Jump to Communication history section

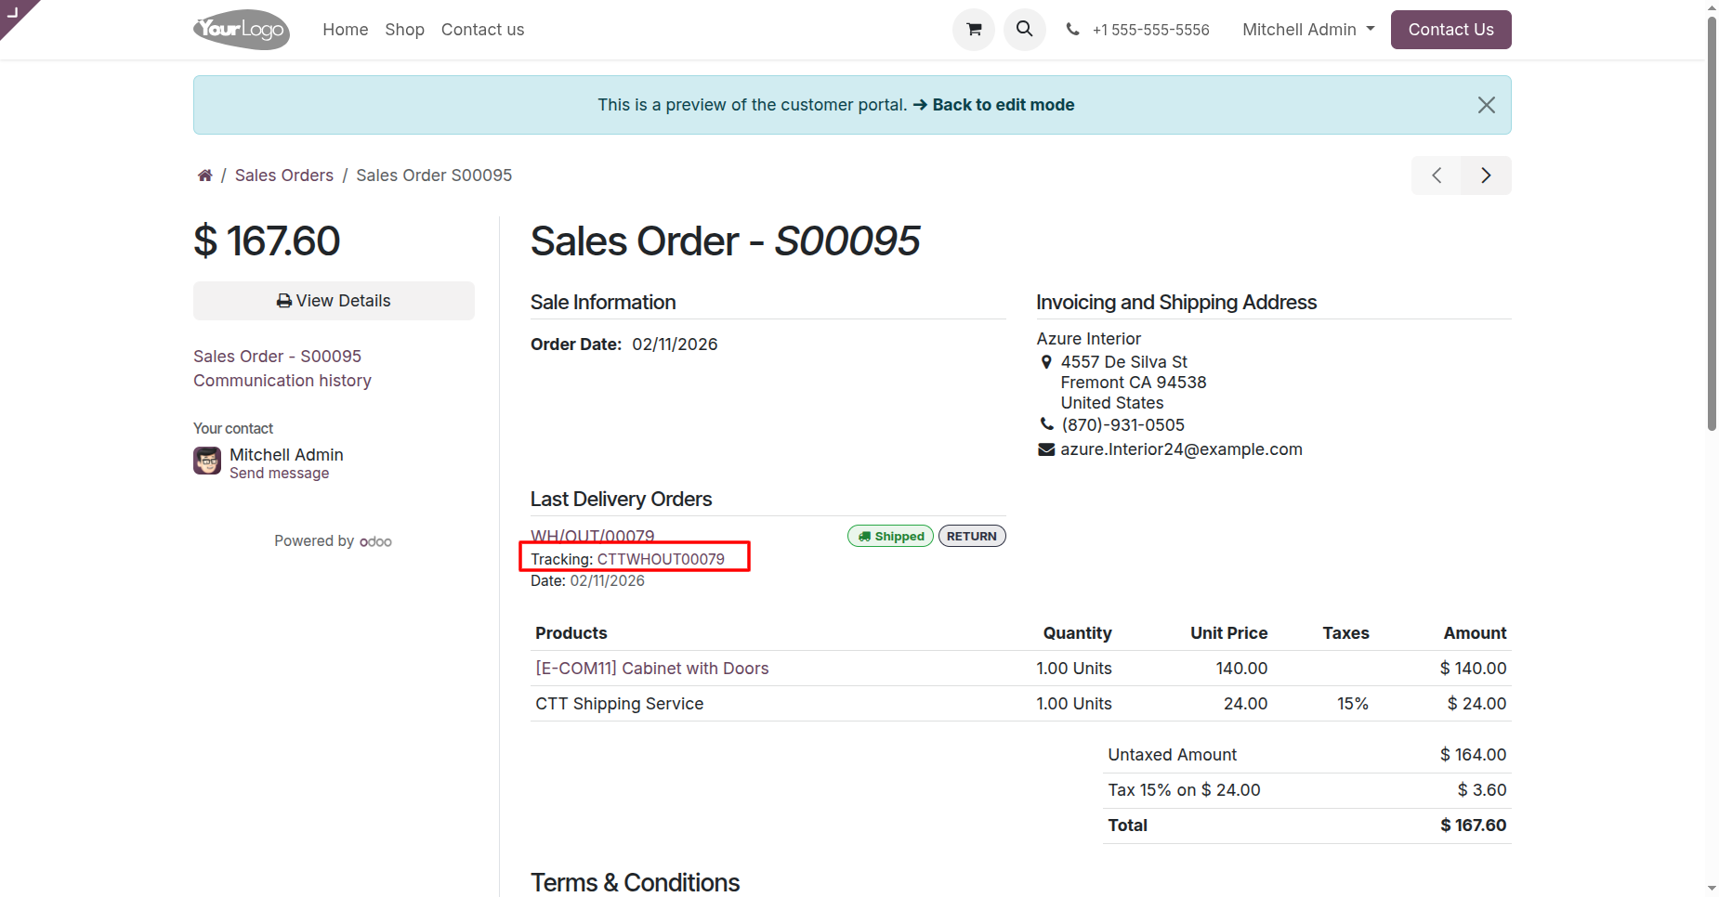pyautogui.click(x=282, y=381)
